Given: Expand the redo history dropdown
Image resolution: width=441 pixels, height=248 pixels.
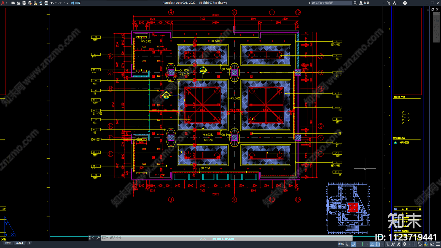Looking at the screenshot, I should [64, 3].
